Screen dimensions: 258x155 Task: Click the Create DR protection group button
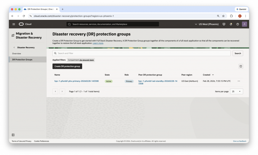67,66
